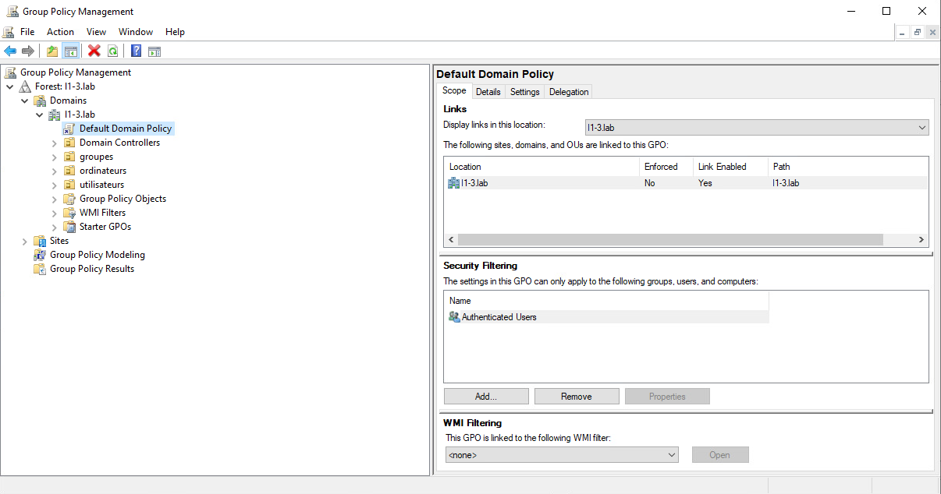Viewport: 941px width, 494px height.
Task: Click the Refresh toolbar icon
Action: pos(113,51)
